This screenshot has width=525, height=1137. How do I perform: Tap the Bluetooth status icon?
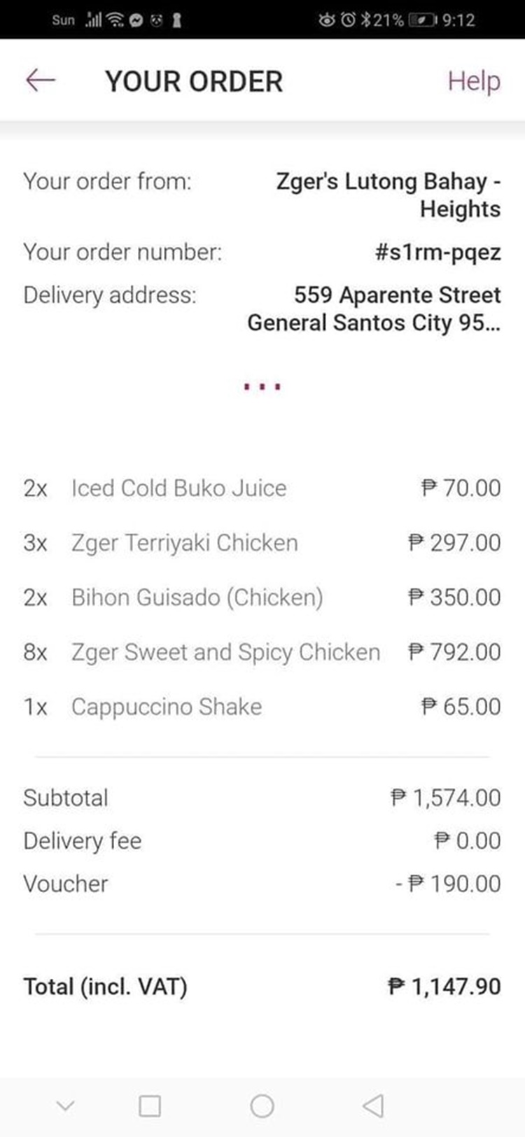coord(365,20)
